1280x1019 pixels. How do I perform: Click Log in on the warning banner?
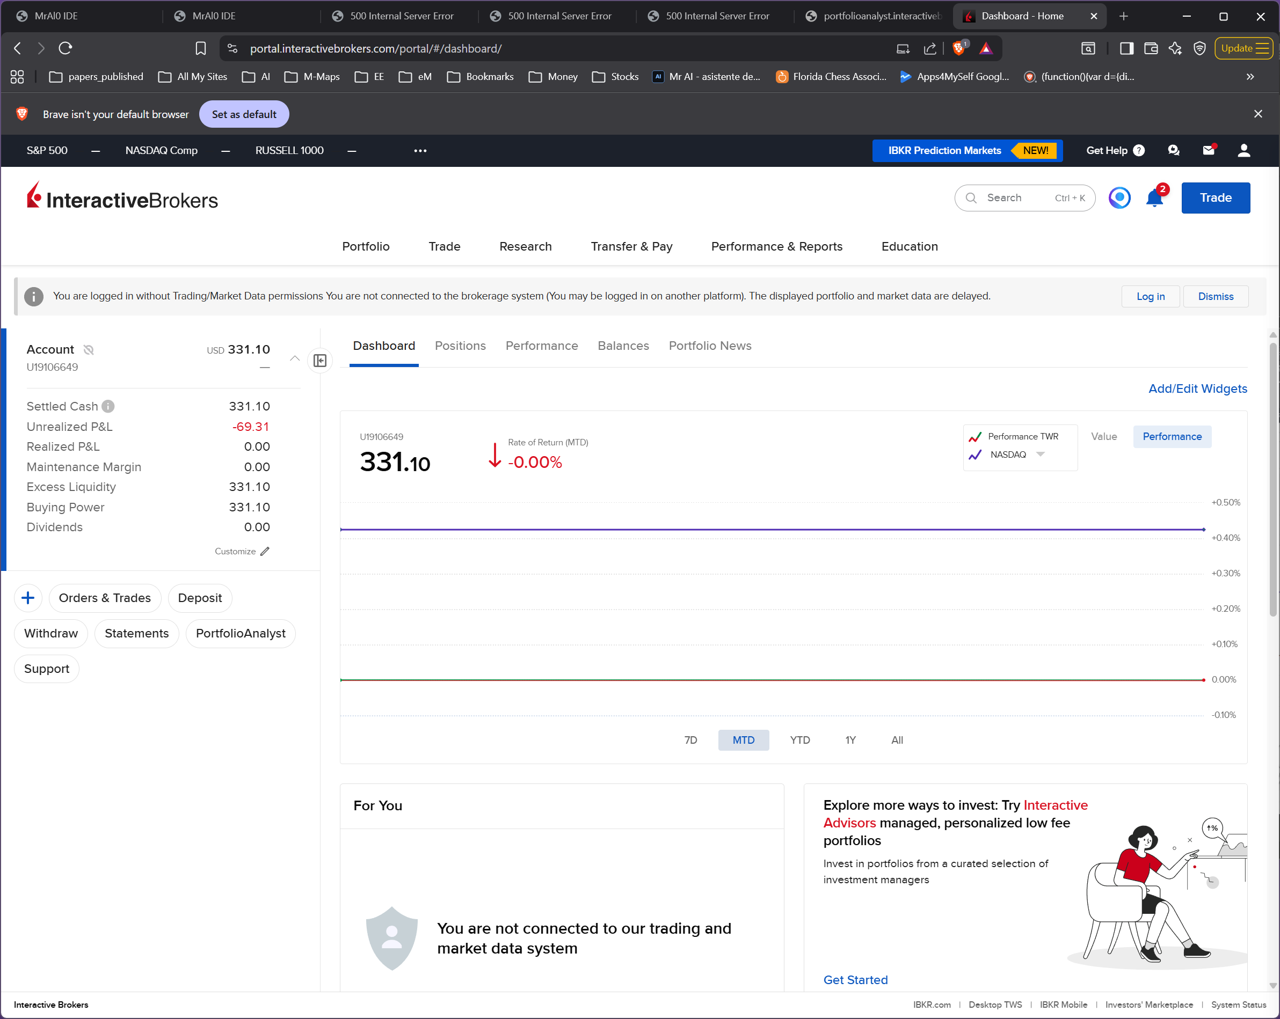pyautogui.click(x=1150, y=296)
